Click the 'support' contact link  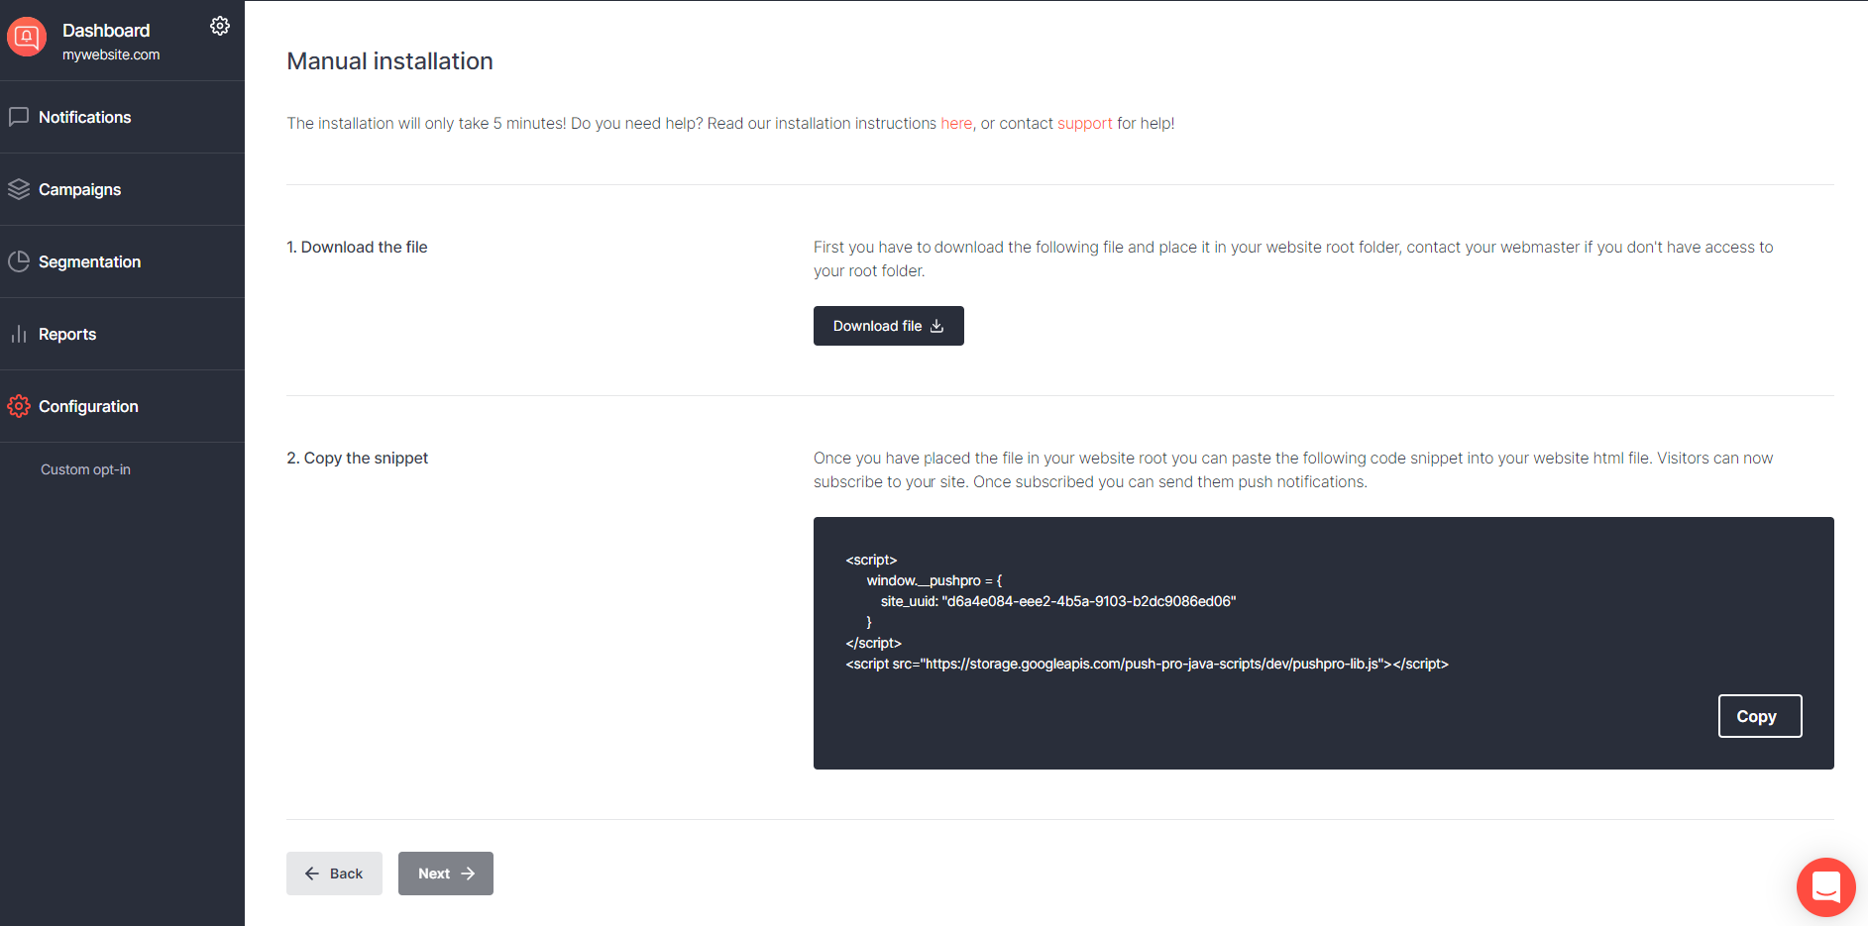(x=1085, y=124)
